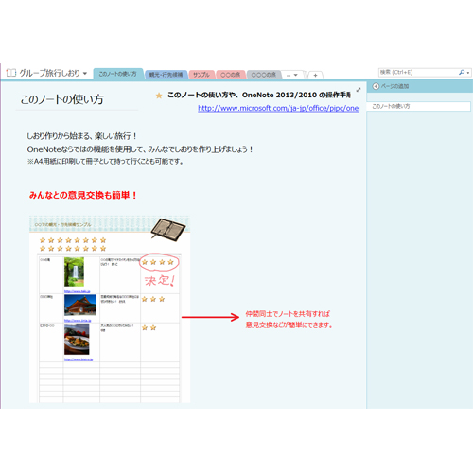Screen dimensions: 473x473
Task: Open the pink ○○の旅 section tab
Action: point(230,75)
